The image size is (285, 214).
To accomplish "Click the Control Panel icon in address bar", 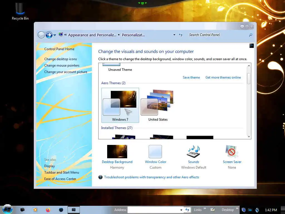I will 61,35.
